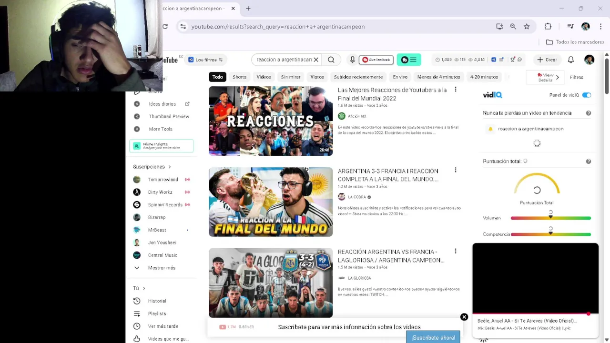Click Los filtros vidIQ button
This screenshot has height=343, width=610.
click(x=205, y=60)
